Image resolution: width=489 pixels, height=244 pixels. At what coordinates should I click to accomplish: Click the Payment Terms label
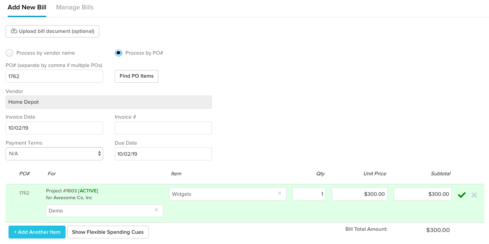tap(24, 143)
